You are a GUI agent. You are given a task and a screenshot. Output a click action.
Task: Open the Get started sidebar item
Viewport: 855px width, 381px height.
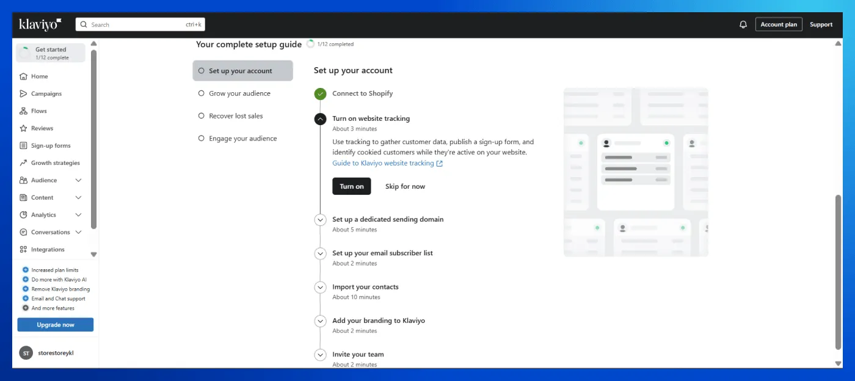(51, 53)
